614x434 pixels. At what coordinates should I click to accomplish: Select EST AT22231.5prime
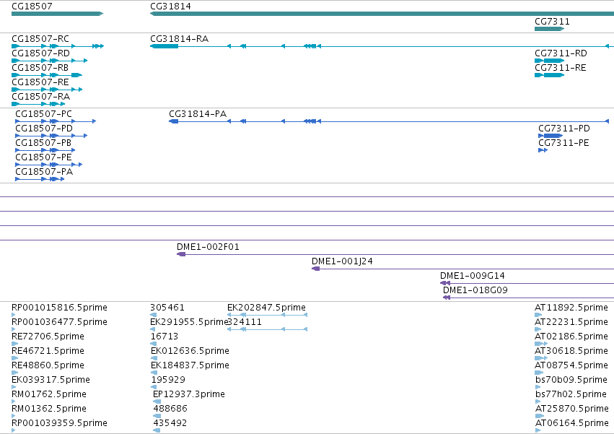(x=571, y=322)
